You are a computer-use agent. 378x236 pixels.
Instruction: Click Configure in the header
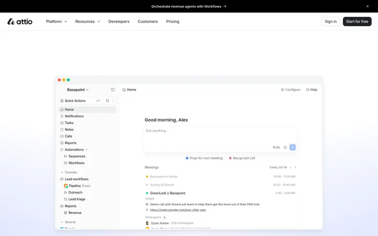point(290,90)
